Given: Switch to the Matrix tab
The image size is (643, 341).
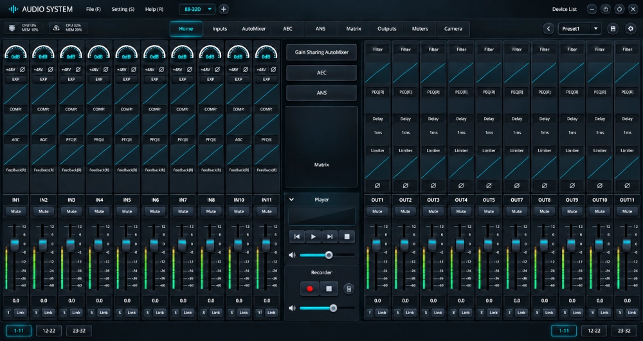Looking at the screenshot, I should click(x=354, y=29).
